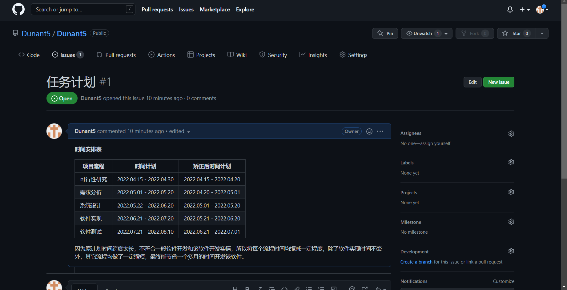Open Issues in the top navigation

pyautogui.click(x=186, y=10)
